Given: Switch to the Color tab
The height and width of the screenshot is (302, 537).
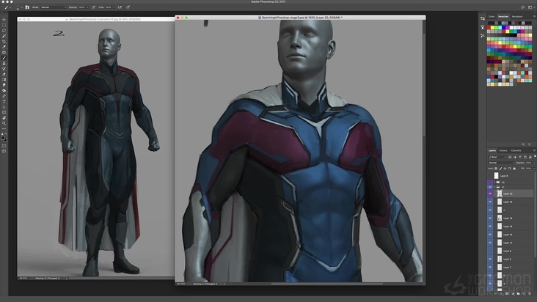Looking at the screenshot, I should 492,16.
